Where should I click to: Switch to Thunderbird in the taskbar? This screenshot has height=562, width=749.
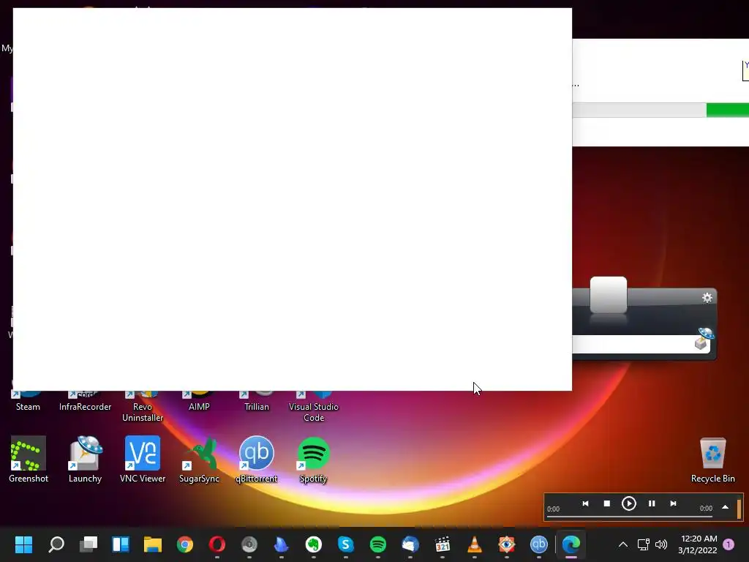coord(410,544)
